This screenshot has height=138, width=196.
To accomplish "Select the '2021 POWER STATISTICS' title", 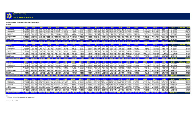I will coord(23,18).
